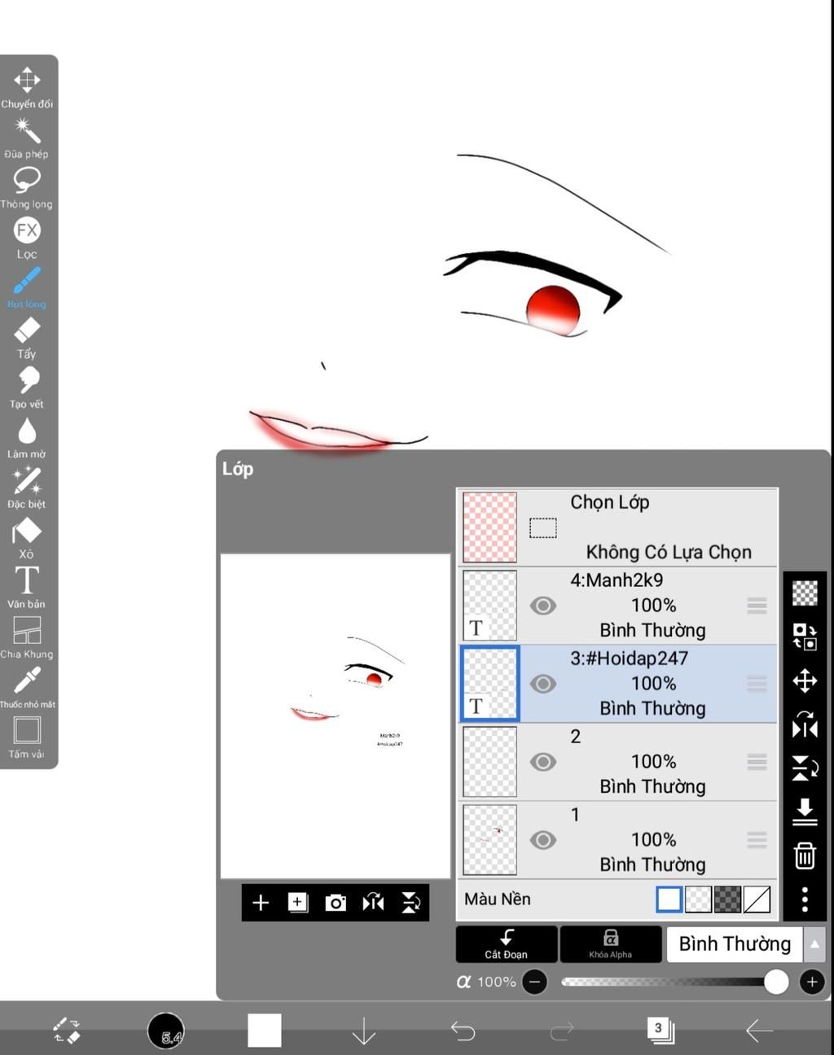This screenshot has height=1055, width=834.
Task: Click the checkerboard clear-layer icon
Action: [805, 593]
